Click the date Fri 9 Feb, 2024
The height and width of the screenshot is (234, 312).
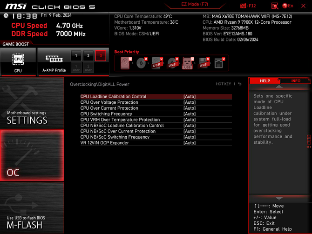point(56,15)
